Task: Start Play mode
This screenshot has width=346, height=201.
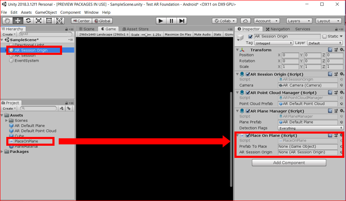Action: tap(161, 21)
